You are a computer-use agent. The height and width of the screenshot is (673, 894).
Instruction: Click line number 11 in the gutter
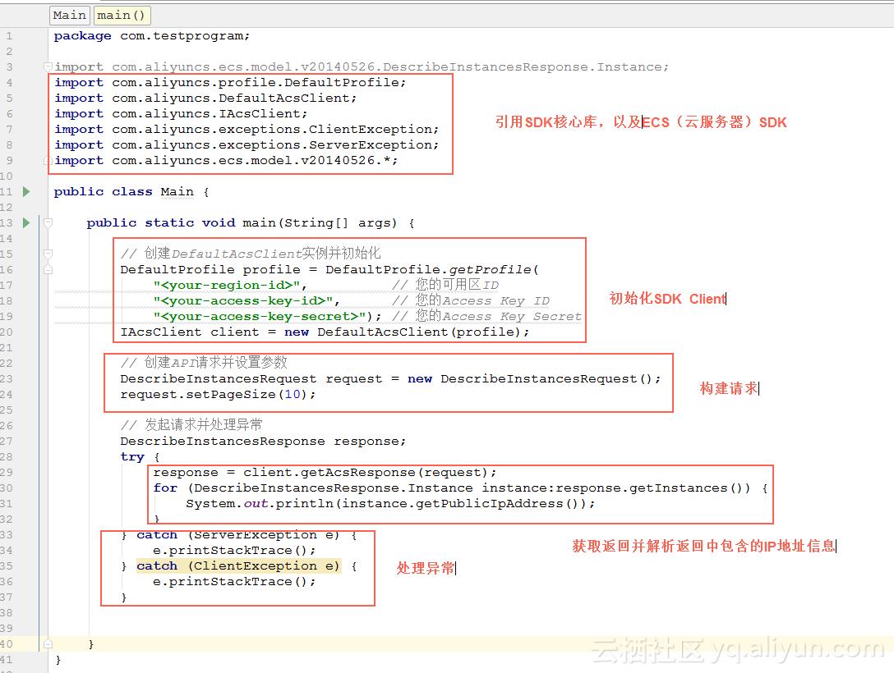click(x=9, y=191)
